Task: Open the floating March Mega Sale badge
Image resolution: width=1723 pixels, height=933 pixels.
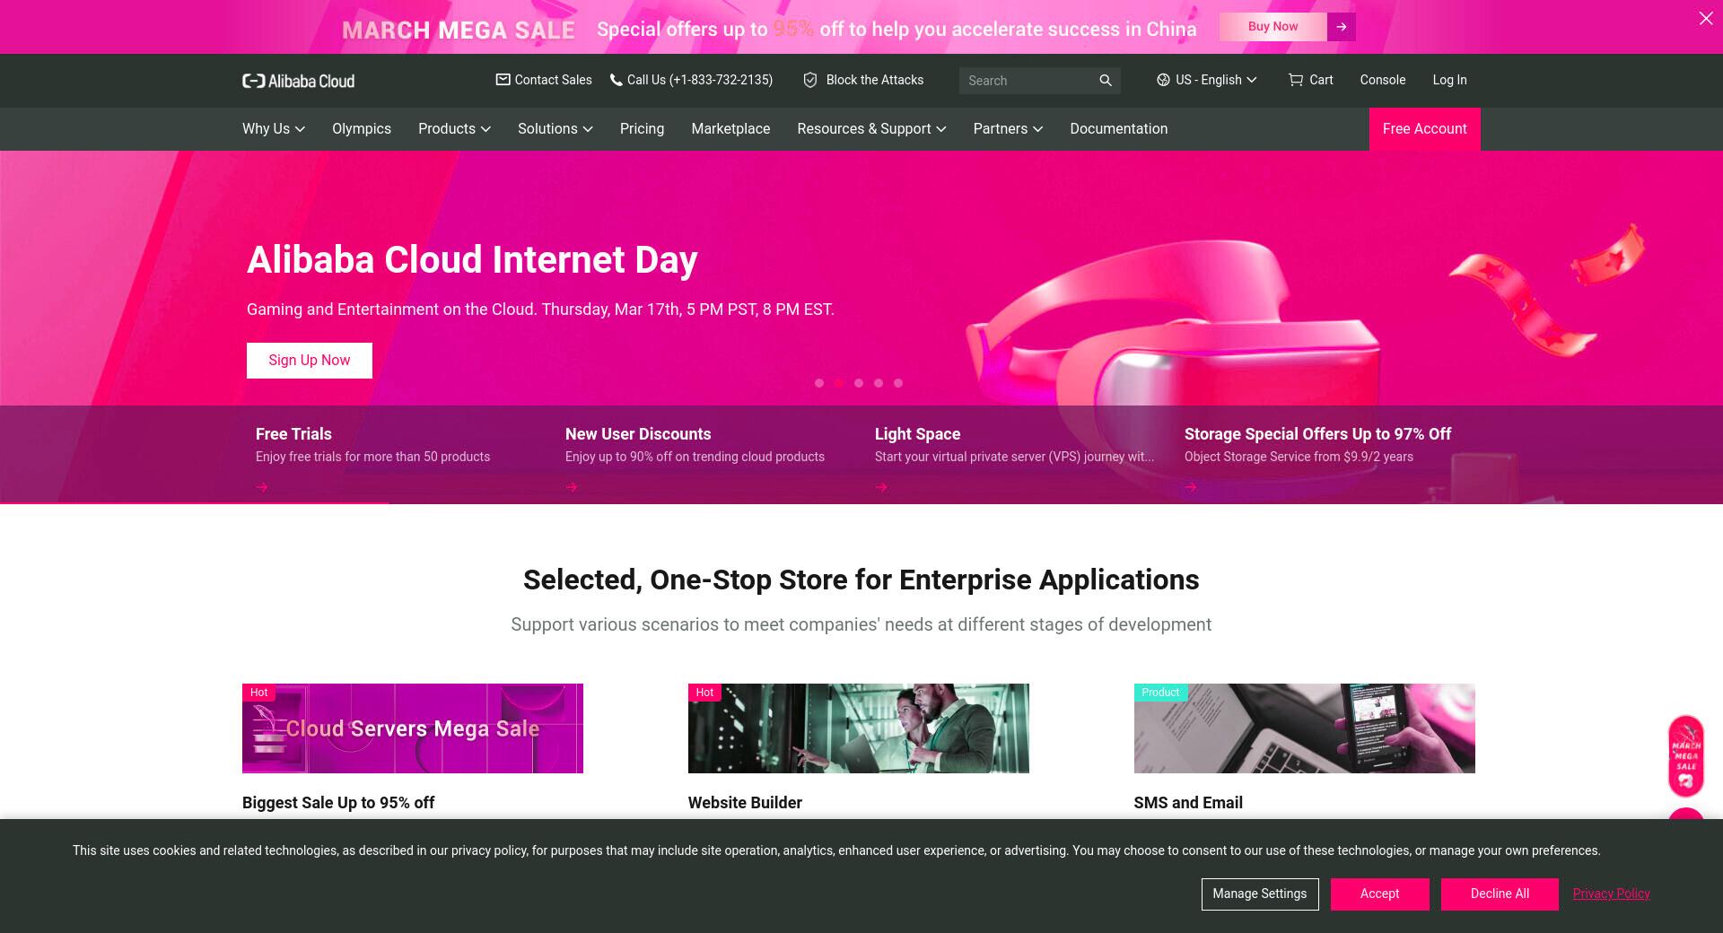Action: 1686,755
